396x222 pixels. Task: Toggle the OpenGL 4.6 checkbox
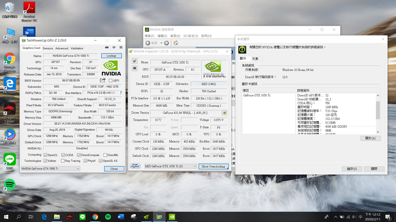coord(101,161)
